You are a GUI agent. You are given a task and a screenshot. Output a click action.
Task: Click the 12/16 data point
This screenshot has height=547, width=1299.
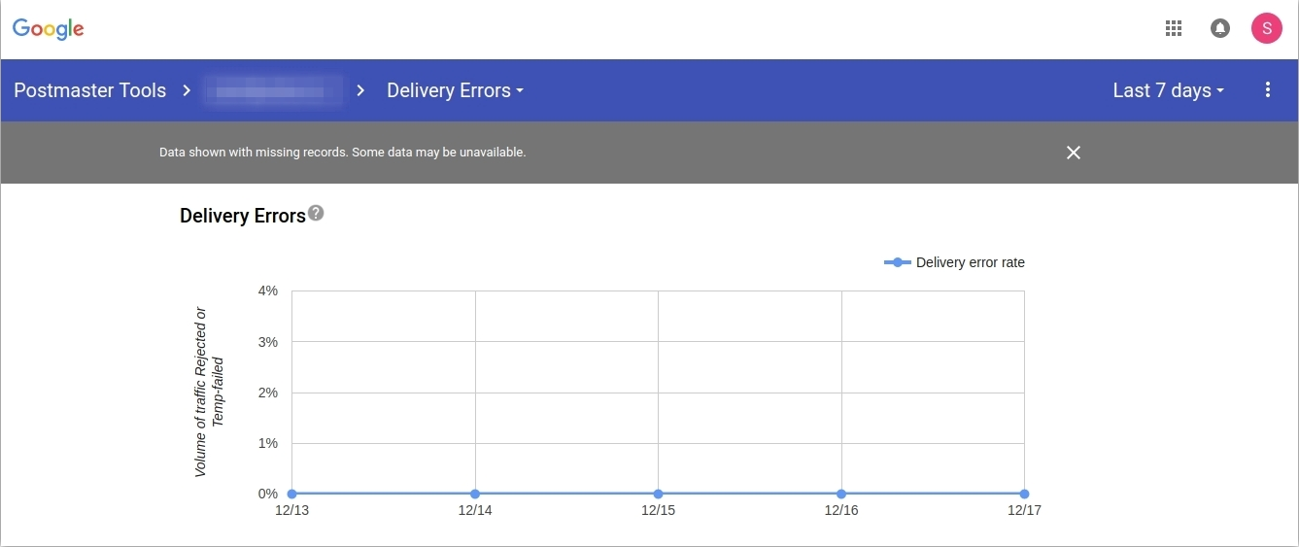point(841,494)
